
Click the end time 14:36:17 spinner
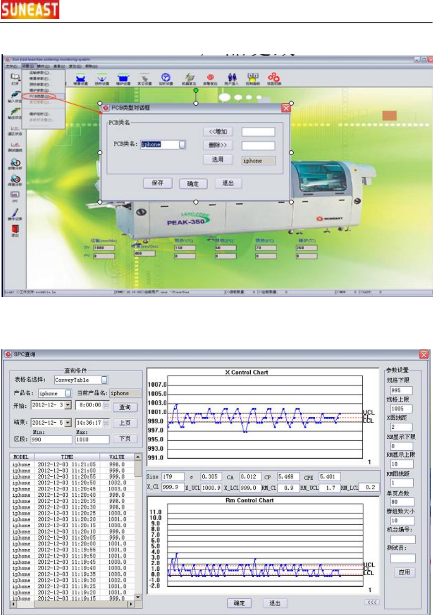(106, 423)
